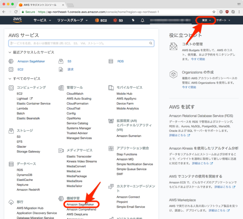Click the モバイルサービス category icon
Screen dimensions: 243x219
pyautogui.click(x=111, y=88)
